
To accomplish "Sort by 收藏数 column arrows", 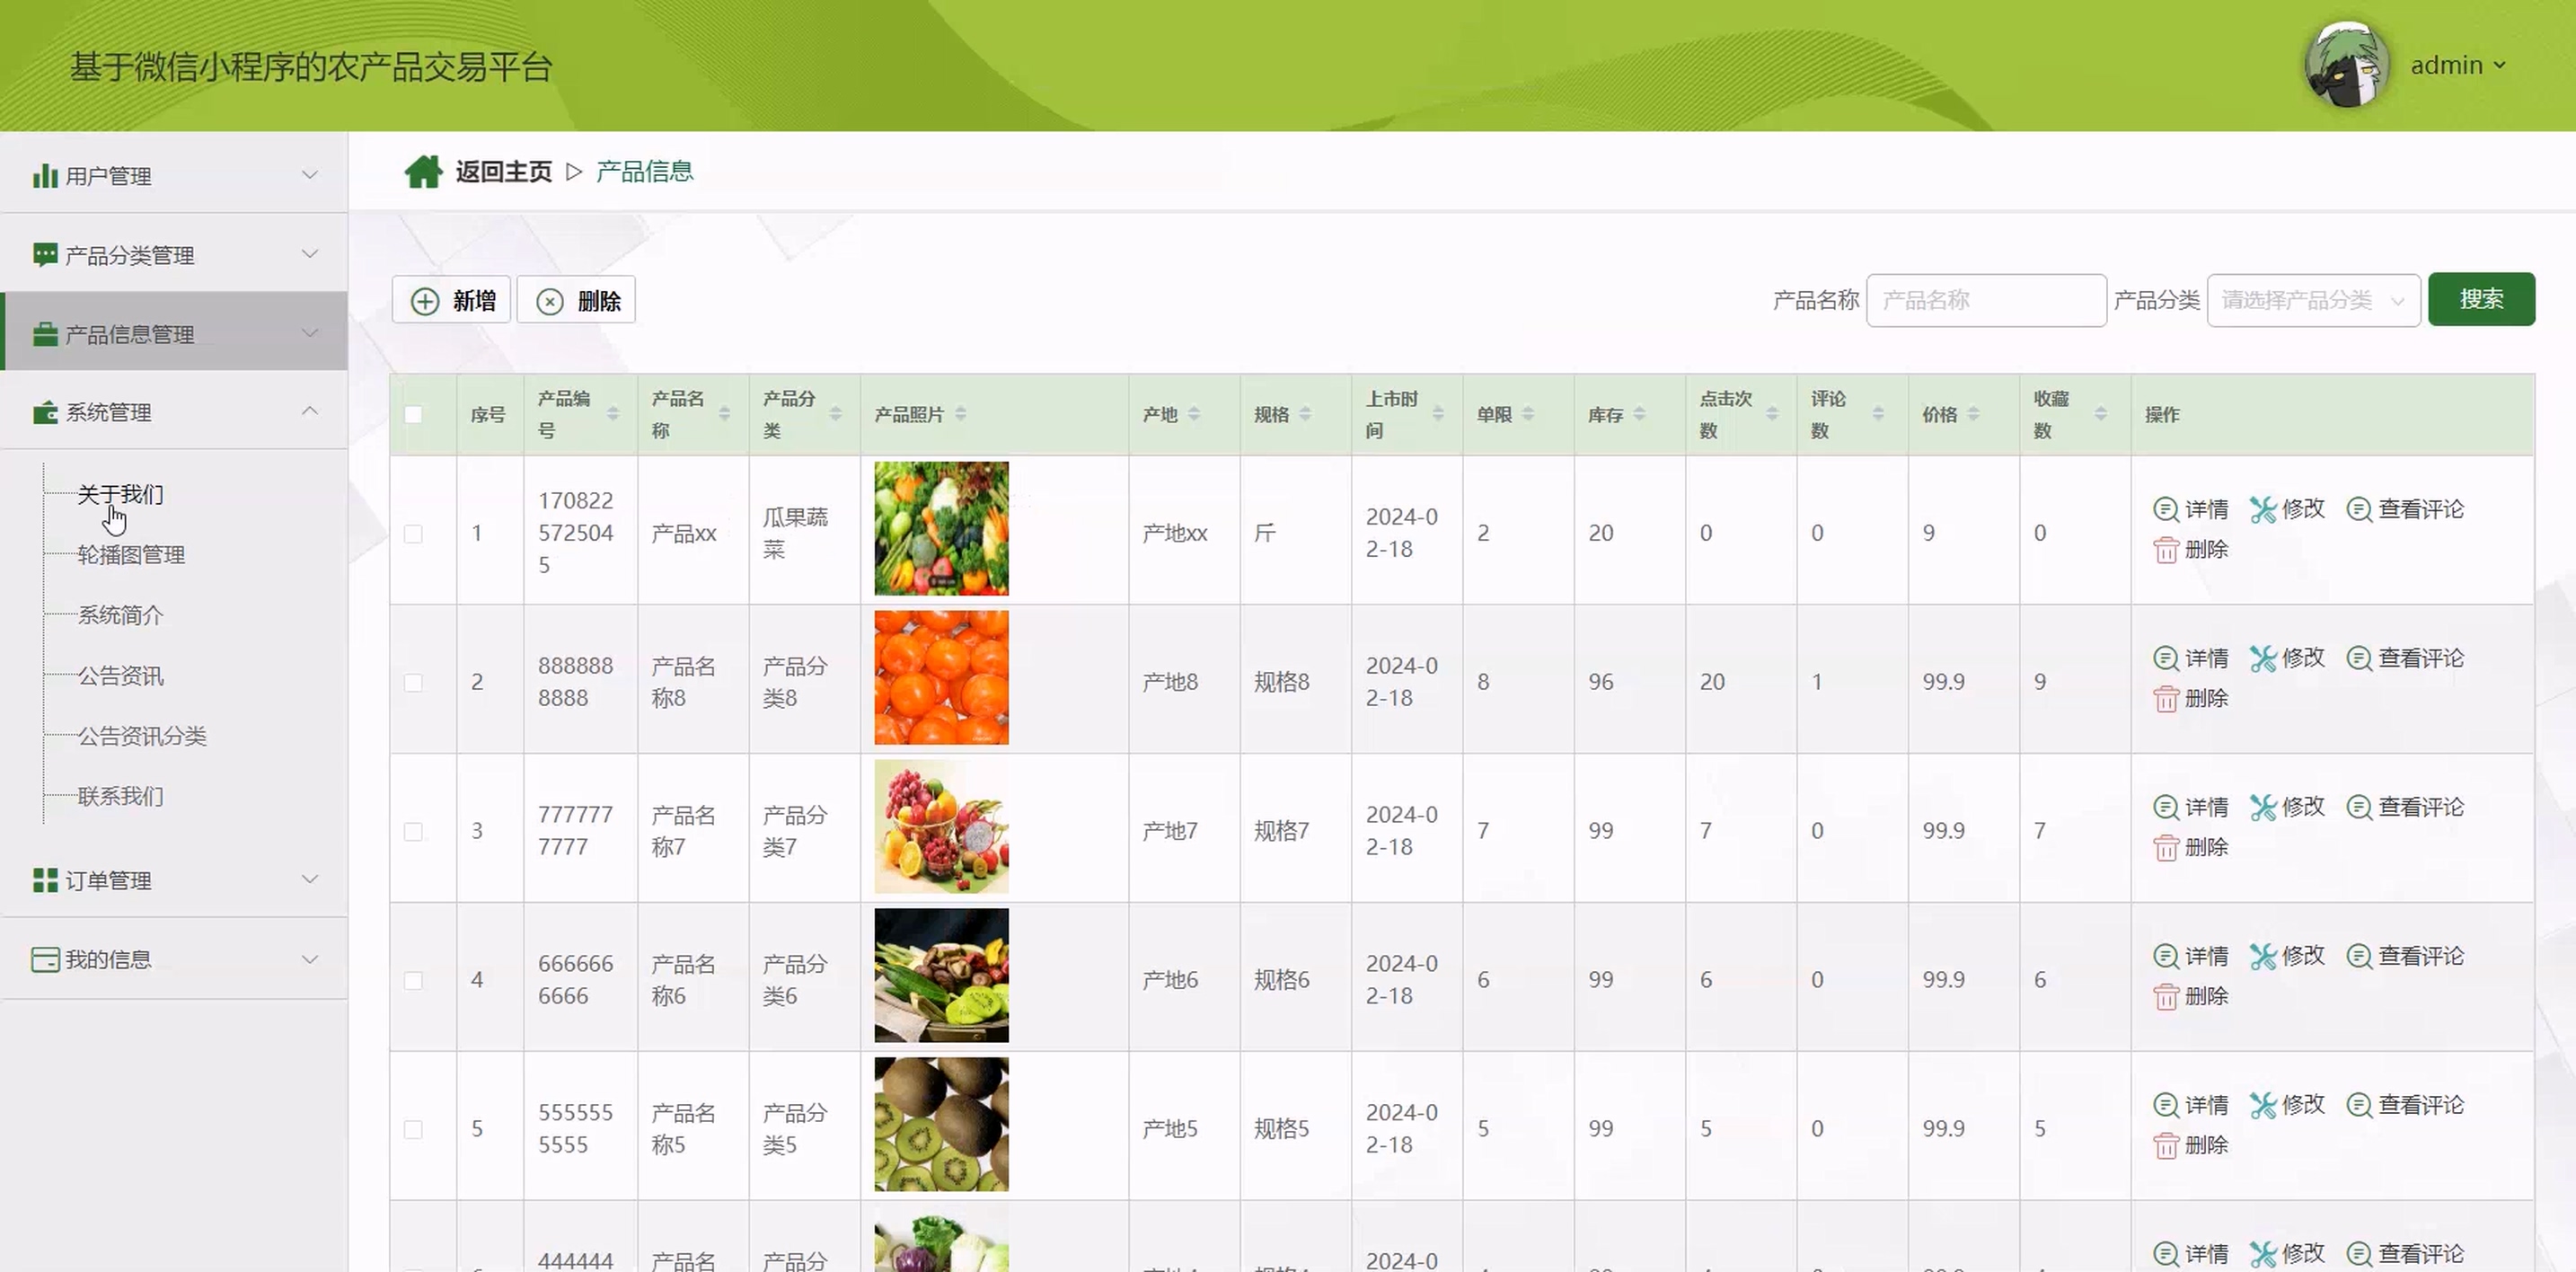I will point(2101,414).
